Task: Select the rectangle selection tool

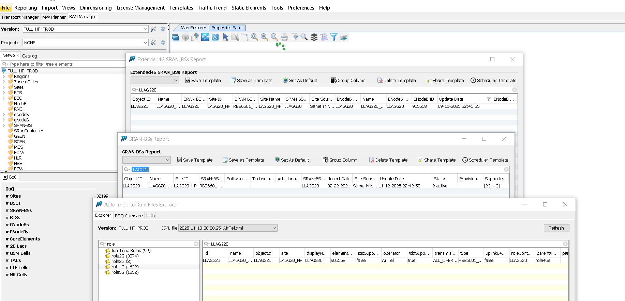Action: click(x=235, y=37)
